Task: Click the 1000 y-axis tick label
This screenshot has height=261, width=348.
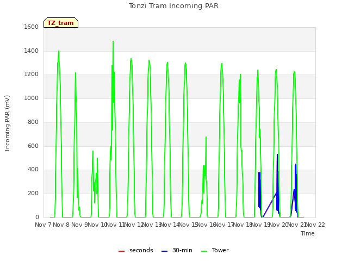Action: 32,98
